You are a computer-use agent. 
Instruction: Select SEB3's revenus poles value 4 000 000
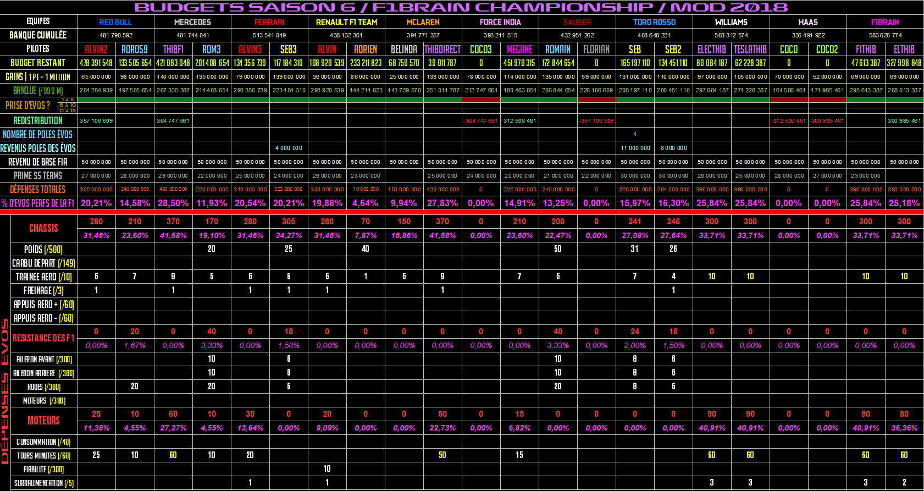[x=289, y=148]
